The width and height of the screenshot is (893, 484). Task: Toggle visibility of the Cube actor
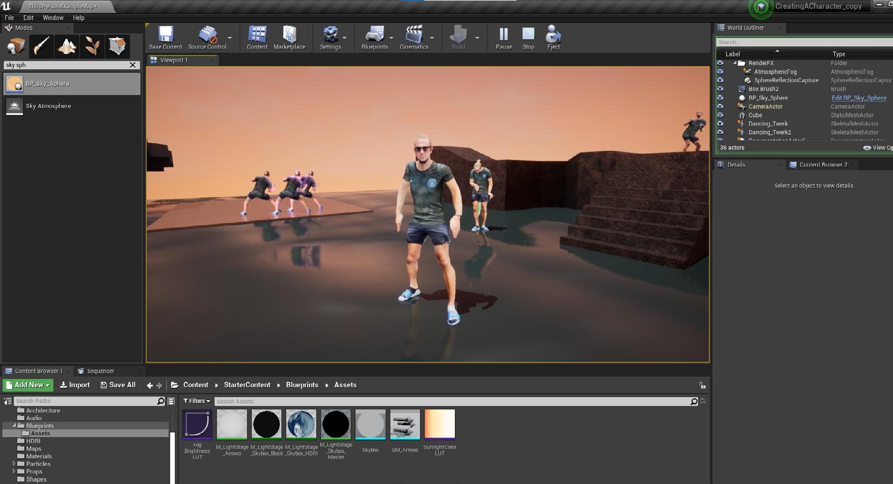coord(720,116)
